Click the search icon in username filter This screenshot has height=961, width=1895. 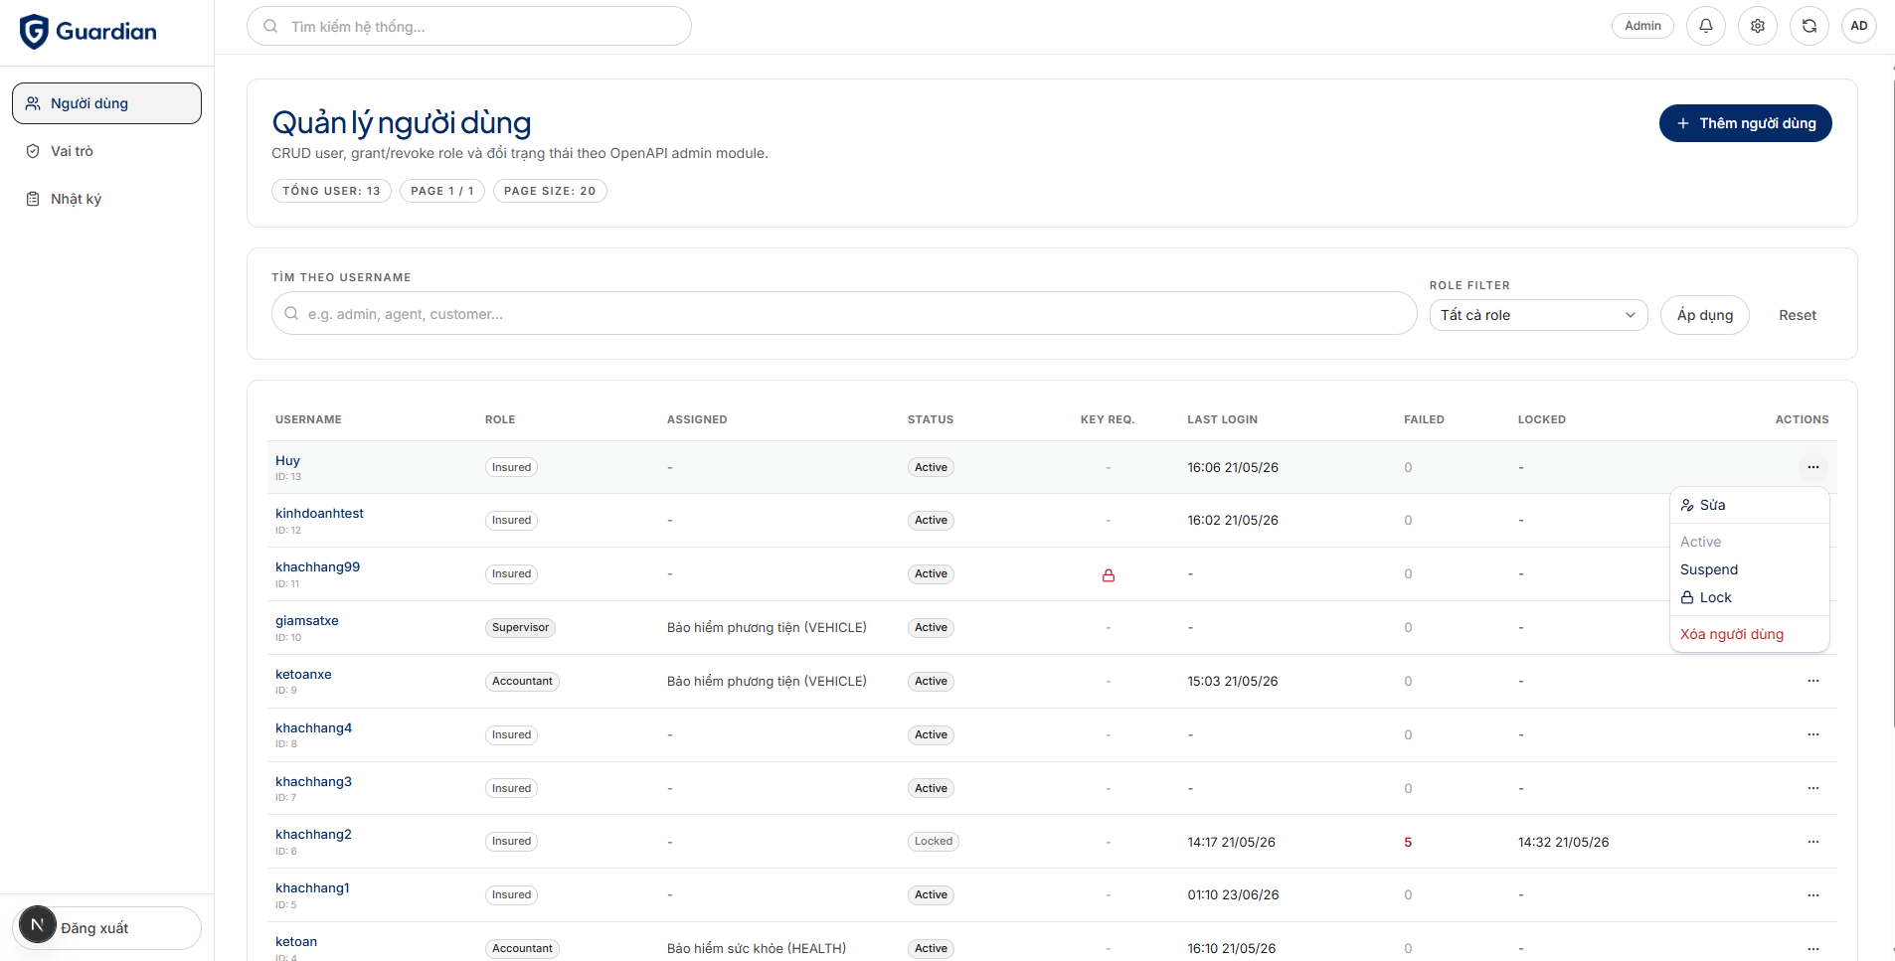(x=291, y=313)
